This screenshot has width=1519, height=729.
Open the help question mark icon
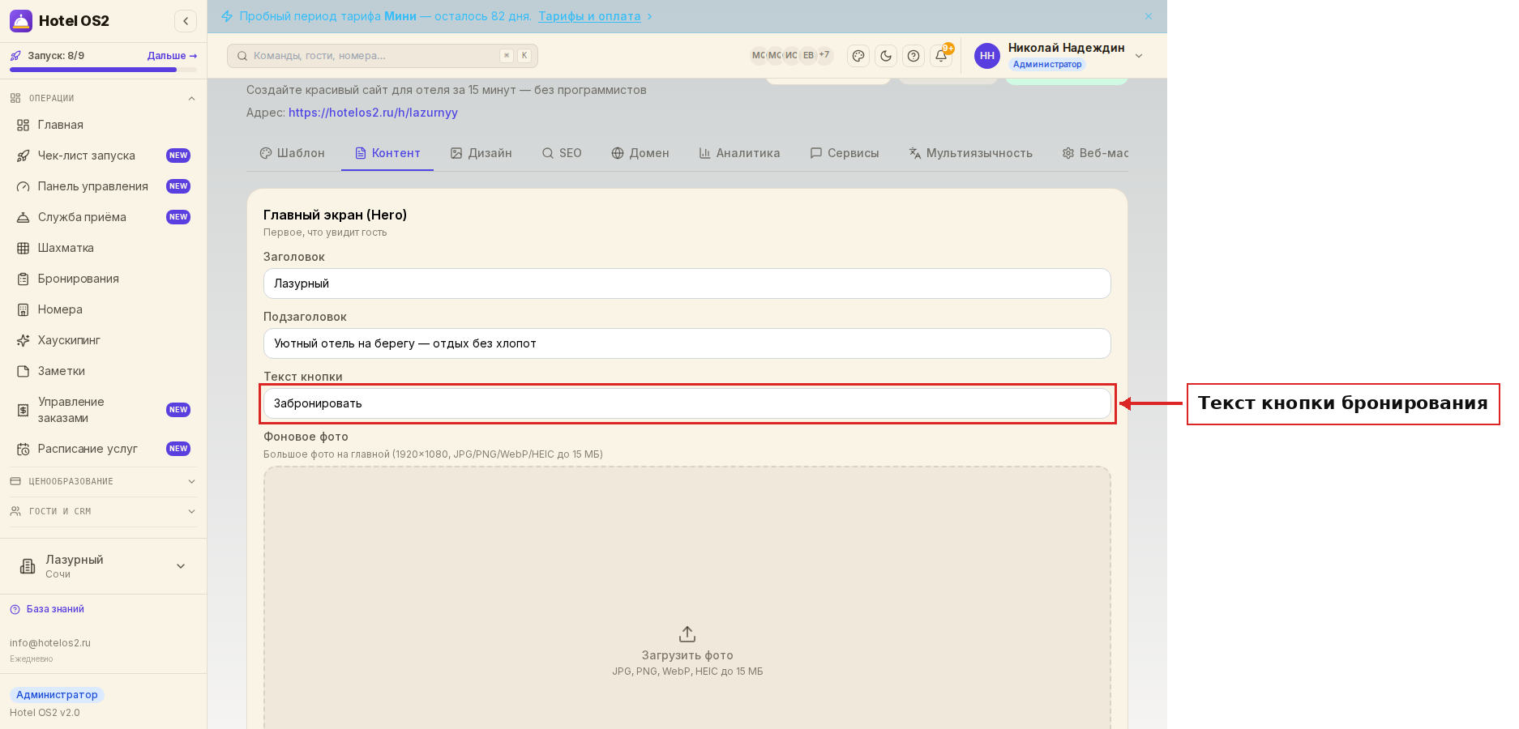[914, 56]
